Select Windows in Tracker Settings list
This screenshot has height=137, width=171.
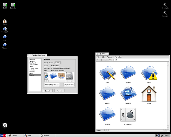(35, 61)
